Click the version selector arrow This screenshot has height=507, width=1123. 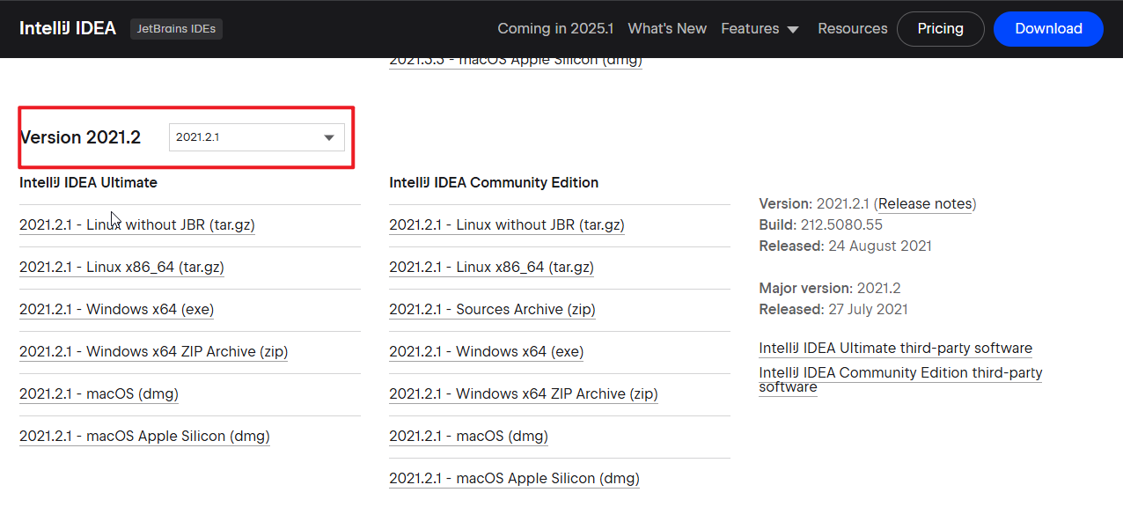(x=328, y=137)
